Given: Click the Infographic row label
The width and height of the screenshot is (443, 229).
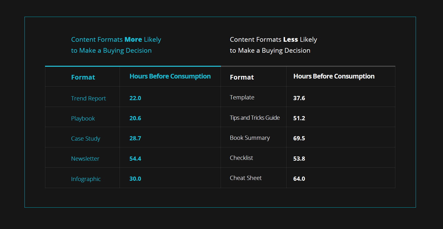Looking at the screenshot, I should point(86,179).
